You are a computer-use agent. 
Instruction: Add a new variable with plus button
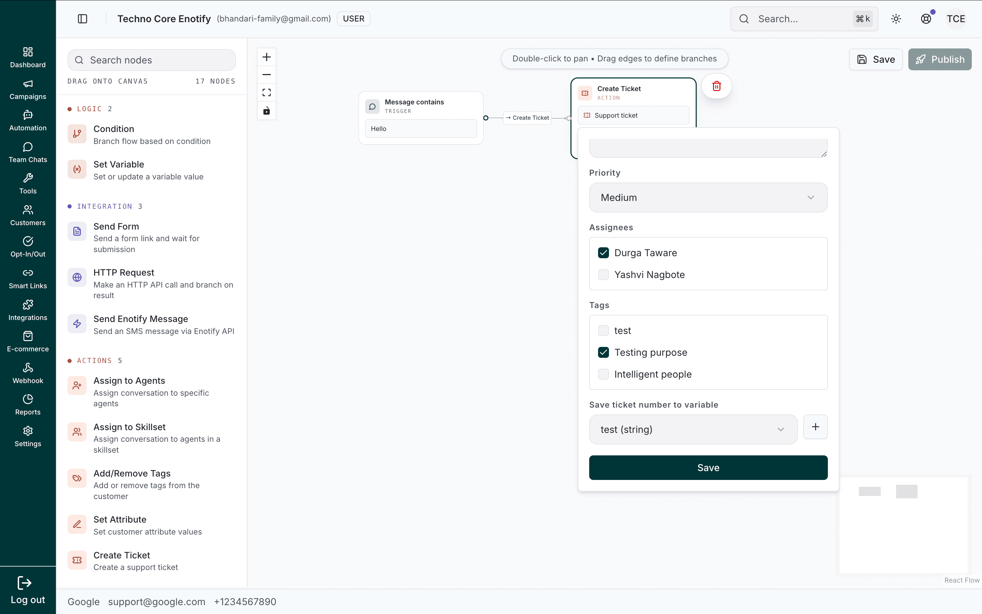[815, 427]
